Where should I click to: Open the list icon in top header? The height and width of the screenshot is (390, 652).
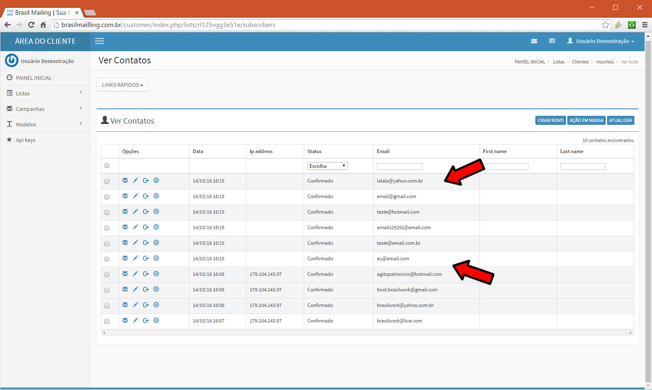tap(552, 41)
